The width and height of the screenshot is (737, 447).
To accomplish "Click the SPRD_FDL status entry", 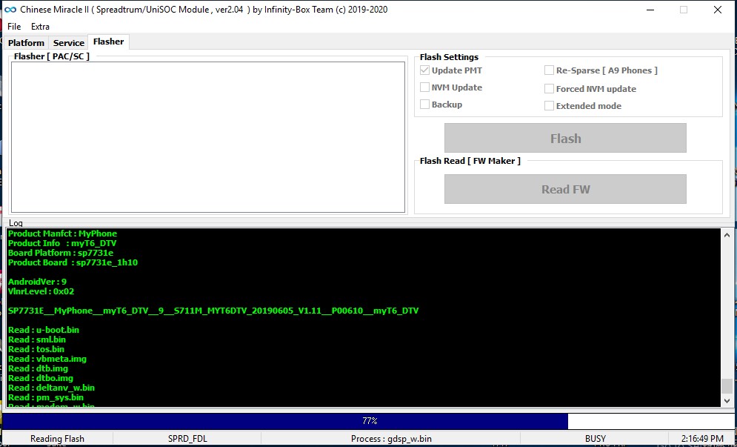I will (187, 439).
